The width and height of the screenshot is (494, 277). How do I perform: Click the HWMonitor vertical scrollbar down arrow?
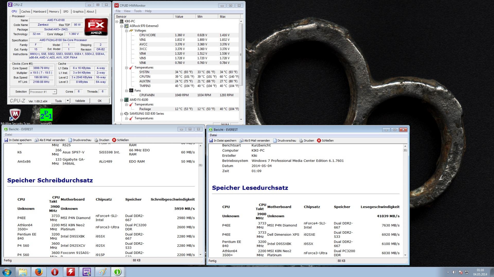click(x=241, y=119)
